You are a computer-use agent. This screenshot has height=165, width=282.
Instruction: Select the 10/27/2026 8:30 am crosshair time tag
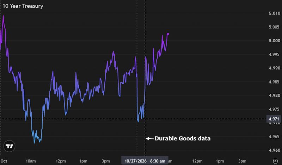pyautogui.click(x=145, y=161)
